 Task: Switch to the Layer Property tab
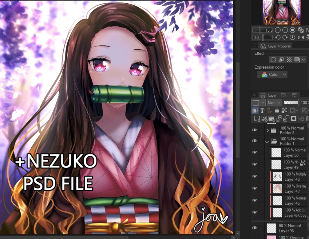click(x=275, y=46)
